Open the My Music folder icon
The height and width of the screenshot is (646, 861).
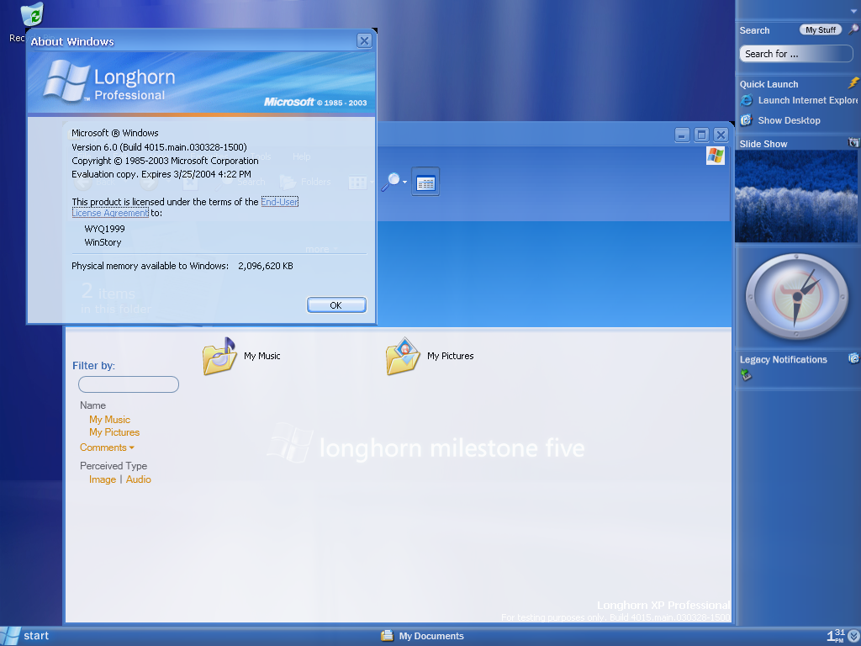(x=219, y=357)
